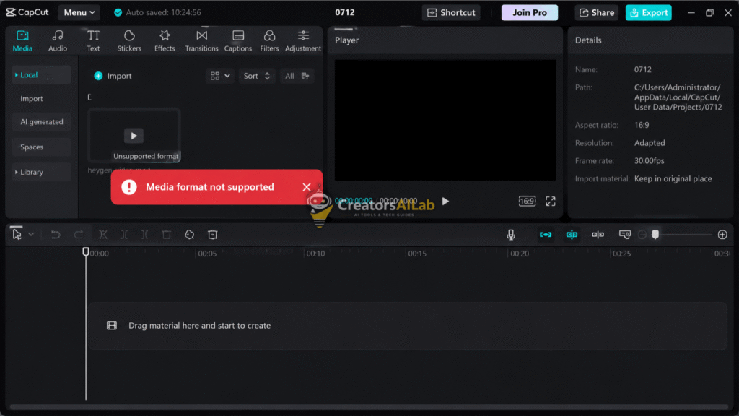
Task: Click the Shortcut button
Action: (x=451, y=13)
